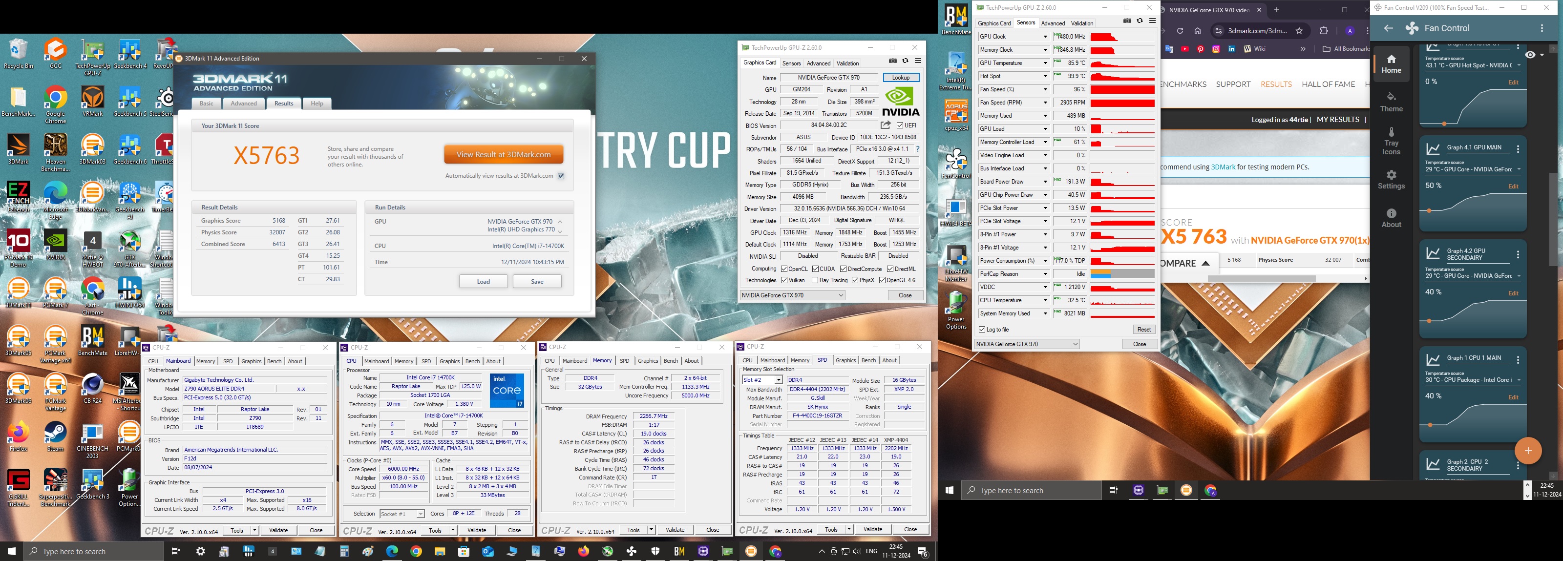Toggle the UEFI checkbox in GPU-Z
This screenshot has width=1563, height=561.
900,125
